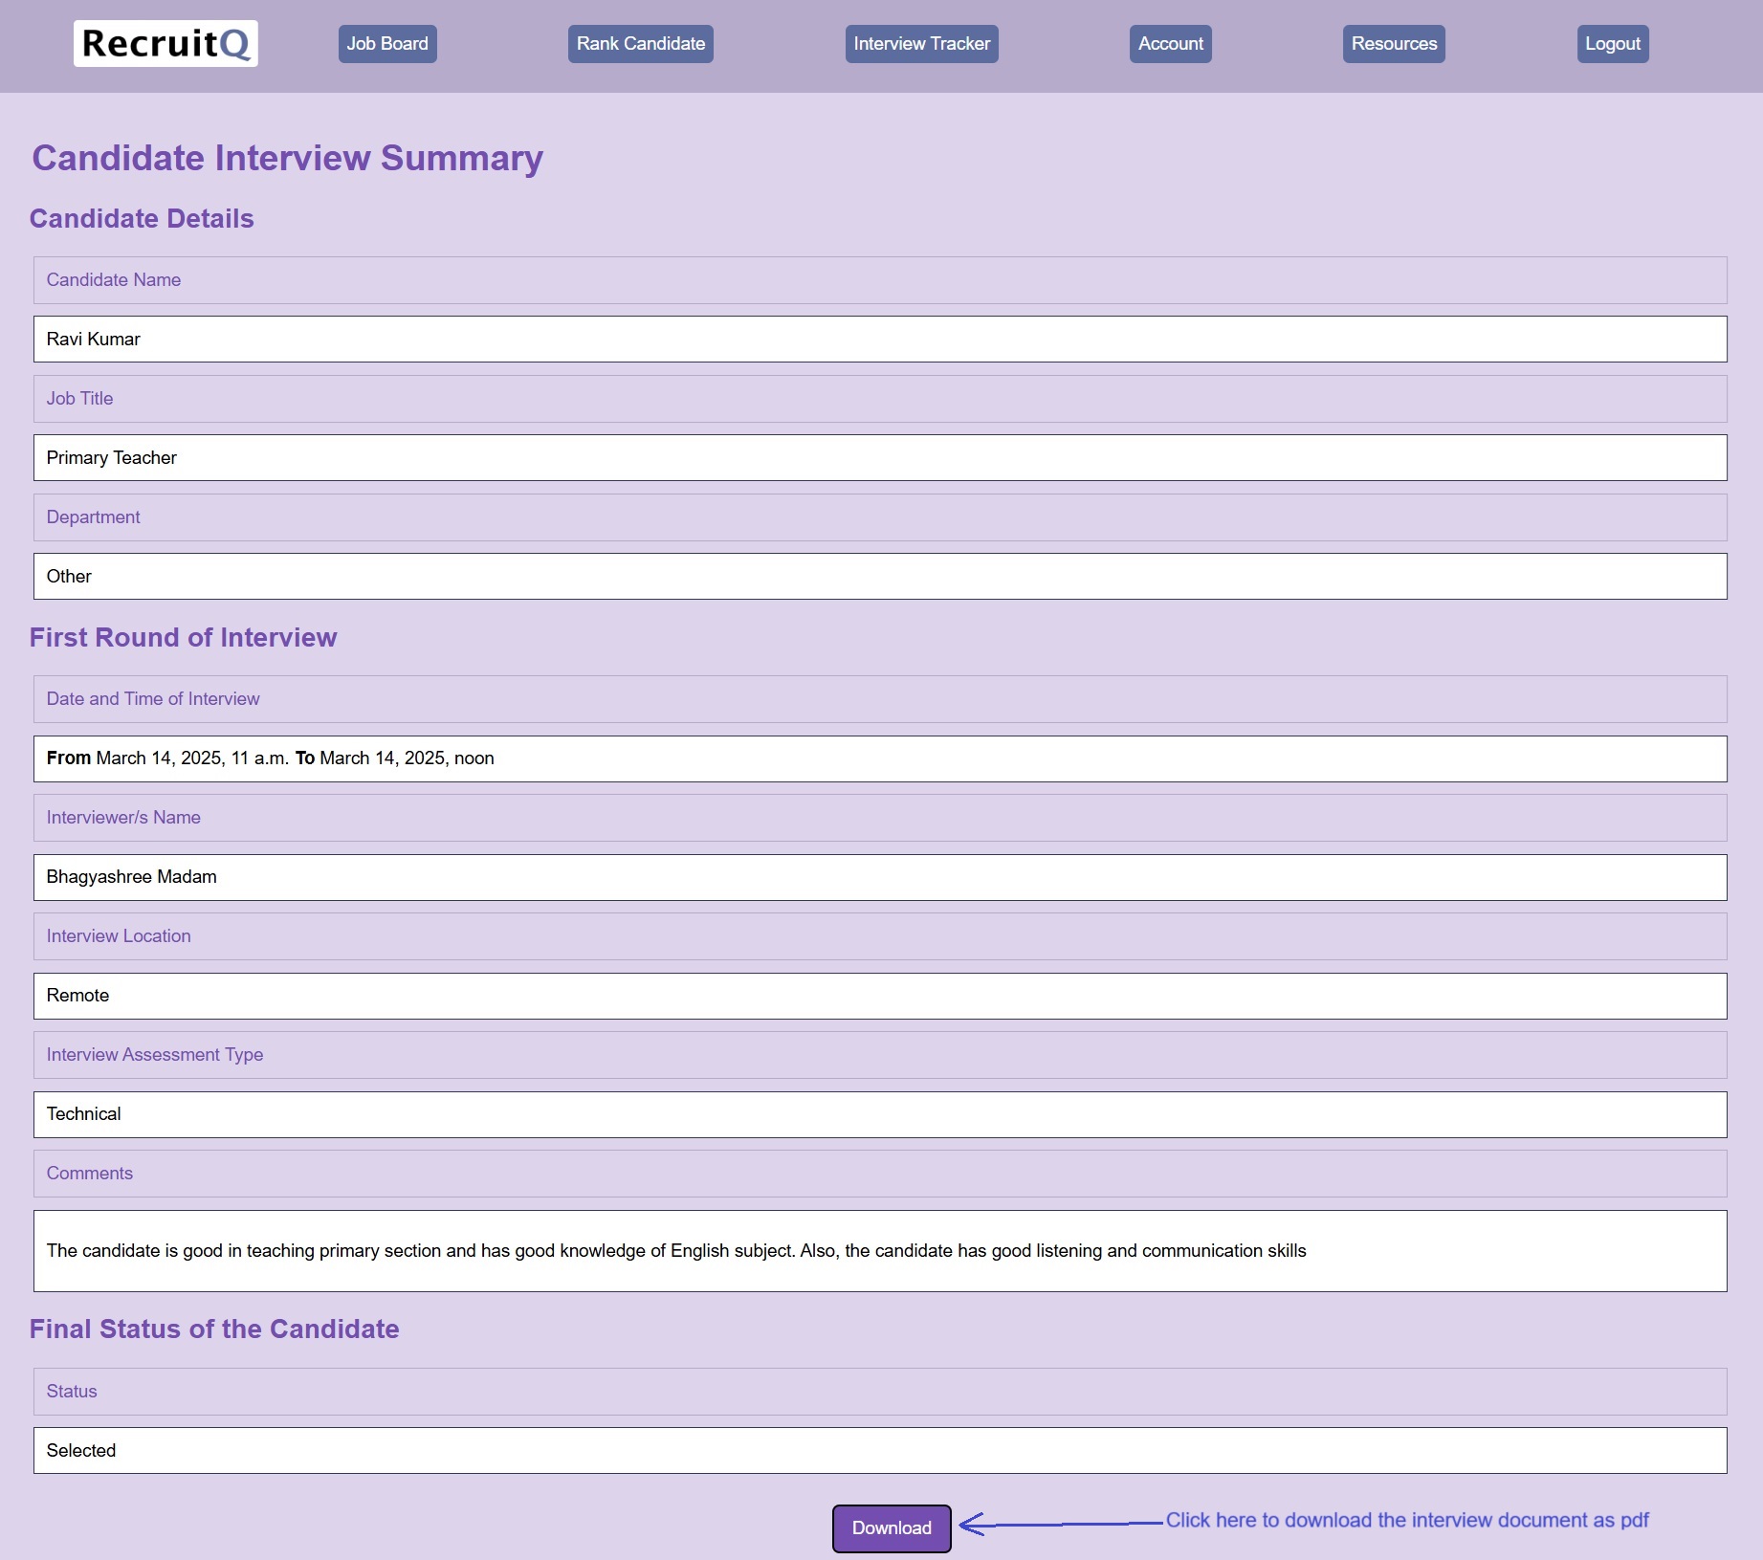
Task: Select the Candidate Name field
Action: (x=880, y=279)
